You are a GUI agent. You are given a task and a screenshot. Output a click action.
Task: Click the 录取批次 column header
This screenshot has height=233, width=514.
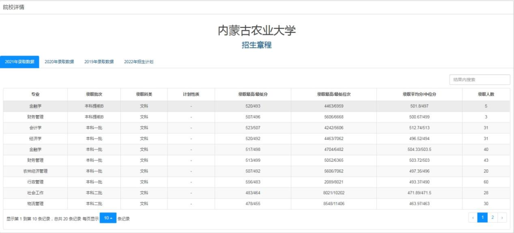coord(94,94)
